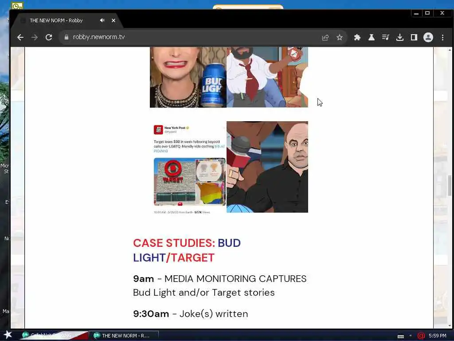Open the Chrome Labs flask icon
This screenshot has height=341, width=454.
coord(371,37)
